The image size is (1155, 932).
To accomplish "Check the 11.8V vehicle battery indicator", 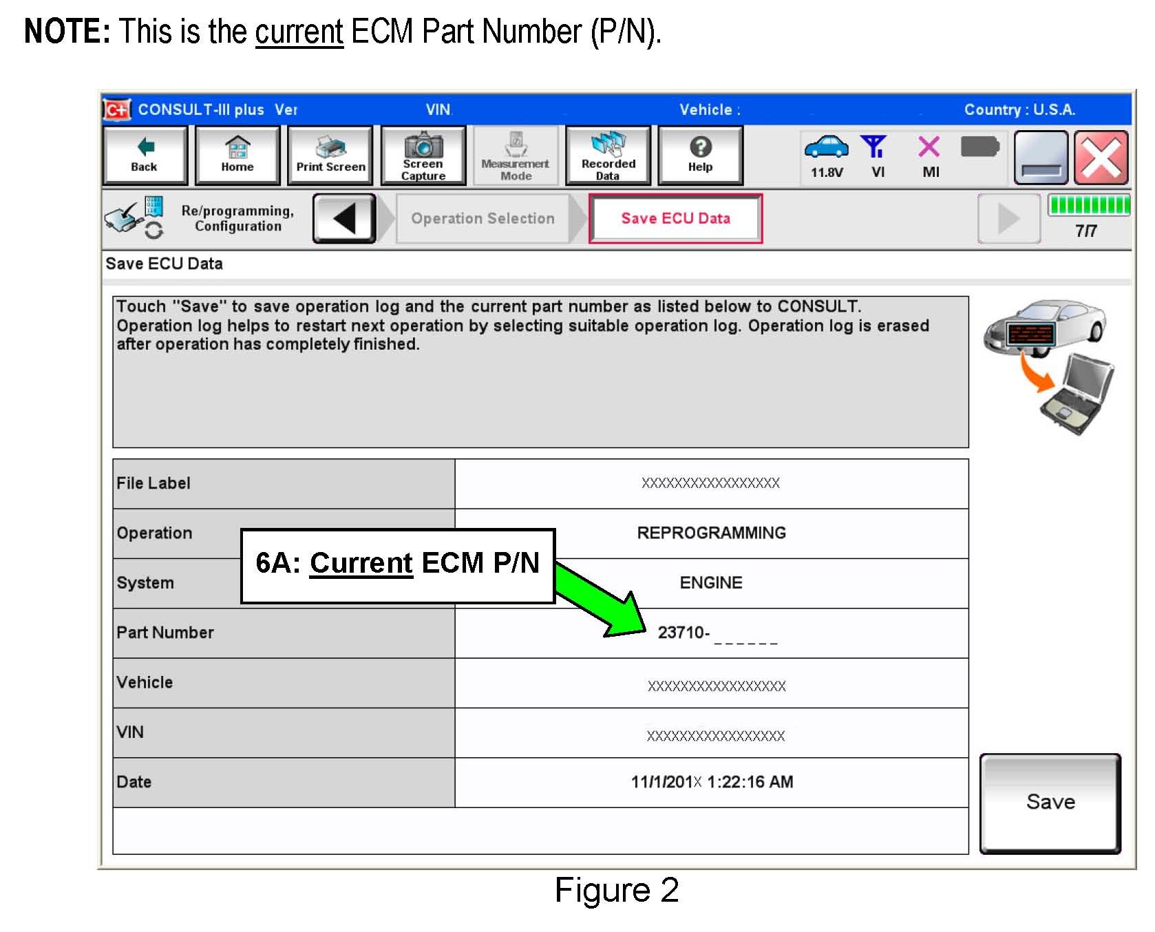I will (827, 156).
